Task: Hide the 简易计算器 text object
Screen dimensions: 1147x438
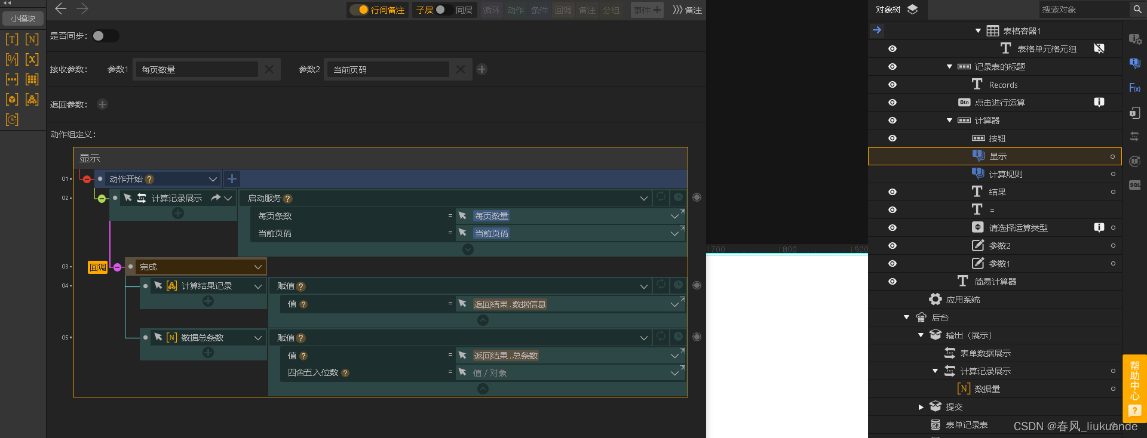Action: [x=893, y=282]
